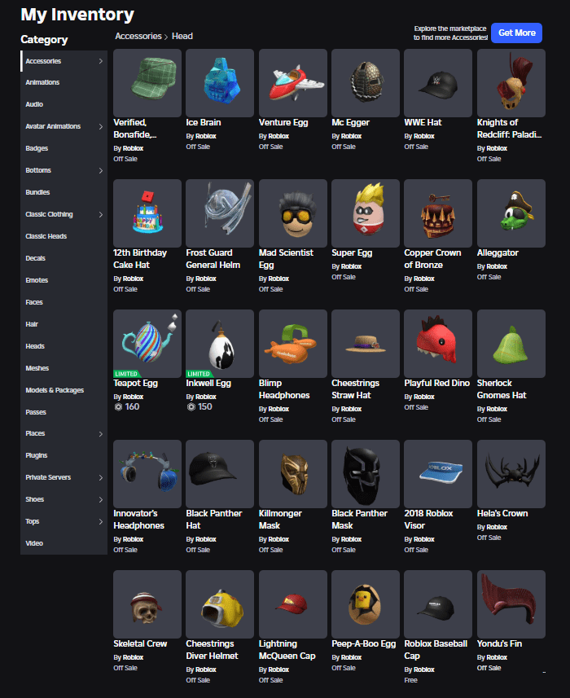Select the Mc Egger helmet image
Screen dimensions: 570x698
366,83
